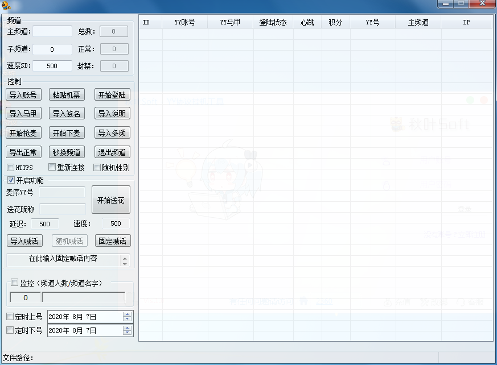Screen dimensions: 497x365
Task: Toggle 随机性别 checkbox
Action: (97, 168)
